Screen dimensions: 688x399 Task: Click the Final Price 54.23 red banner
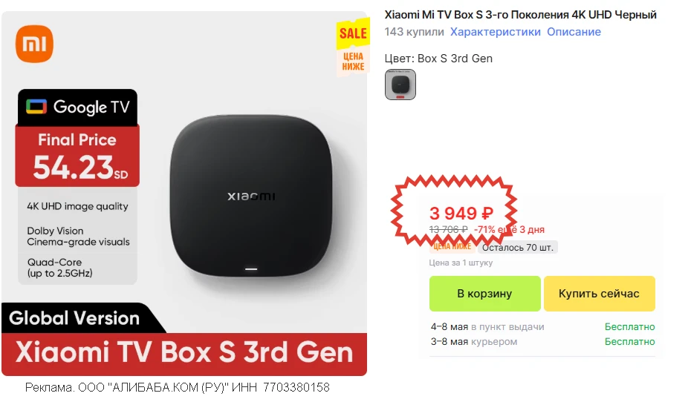[x=78, y=156]
